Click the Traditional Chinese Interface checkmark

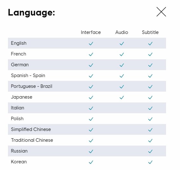[91, 141]
